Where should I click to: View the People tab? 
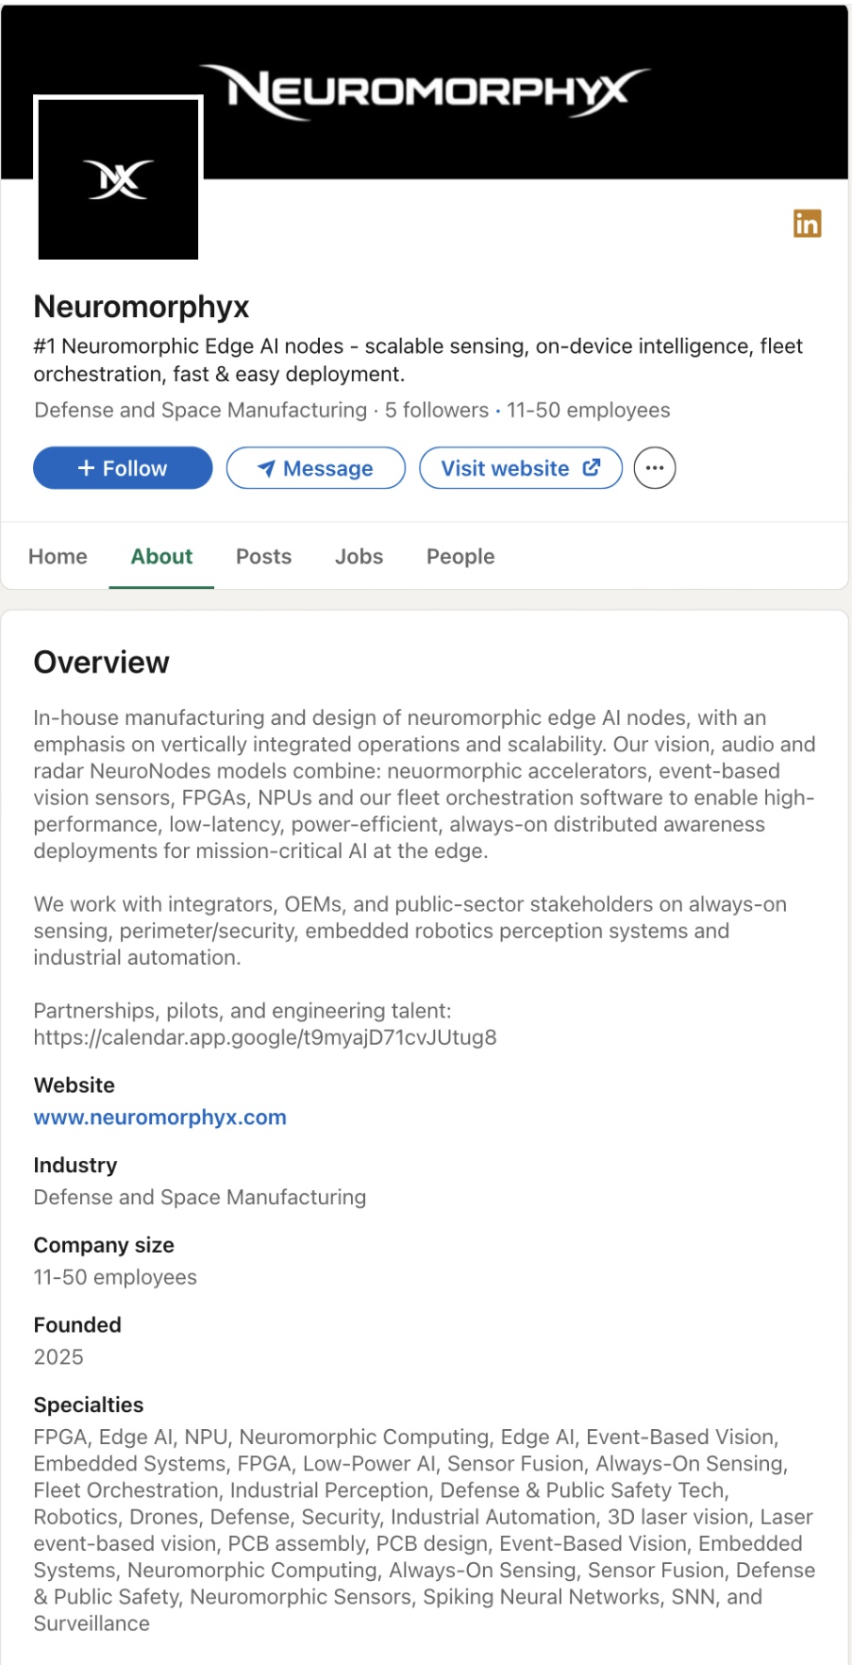460,557
